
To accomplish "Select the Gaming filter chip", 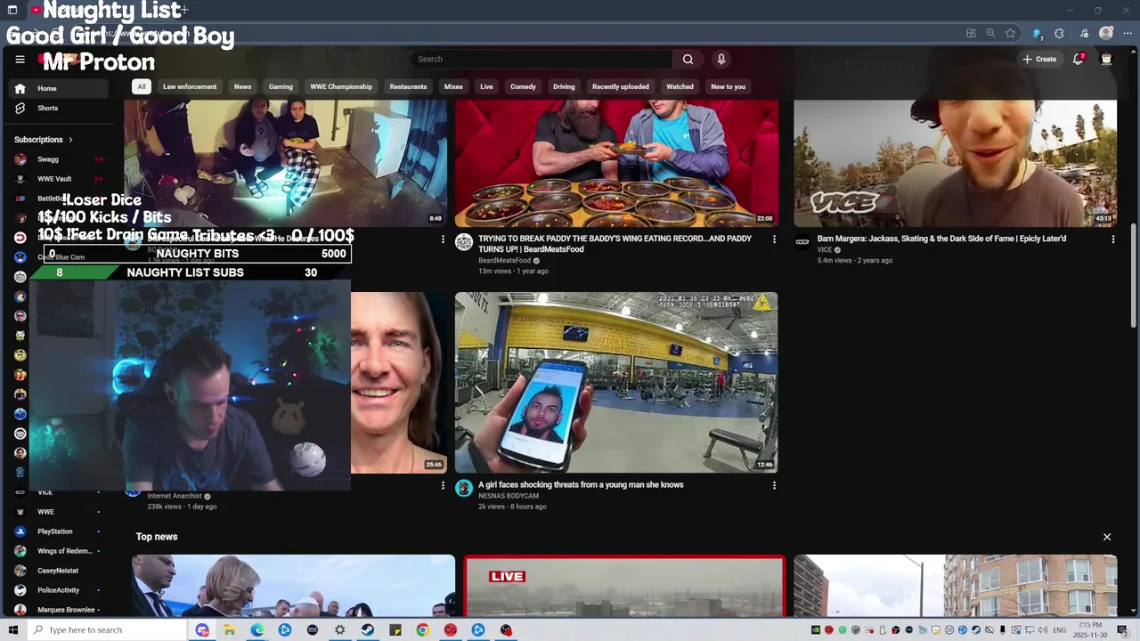I will (281, 86).
